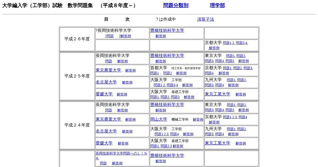The image size is (318, 167).
Task: Open 平成２５年度 東京大学 問題1
Action: tap(230, 56)
